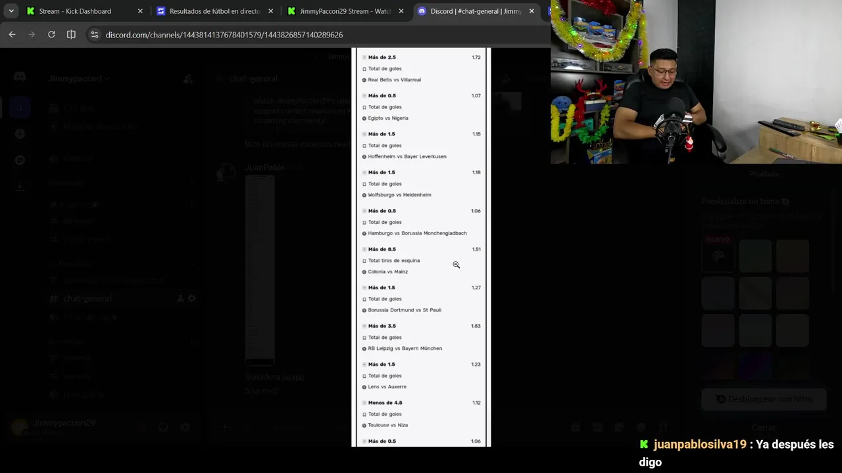Open user settings gear by Jimmypaccori29
Screen dimensions: 842x473
coord(185,428)
